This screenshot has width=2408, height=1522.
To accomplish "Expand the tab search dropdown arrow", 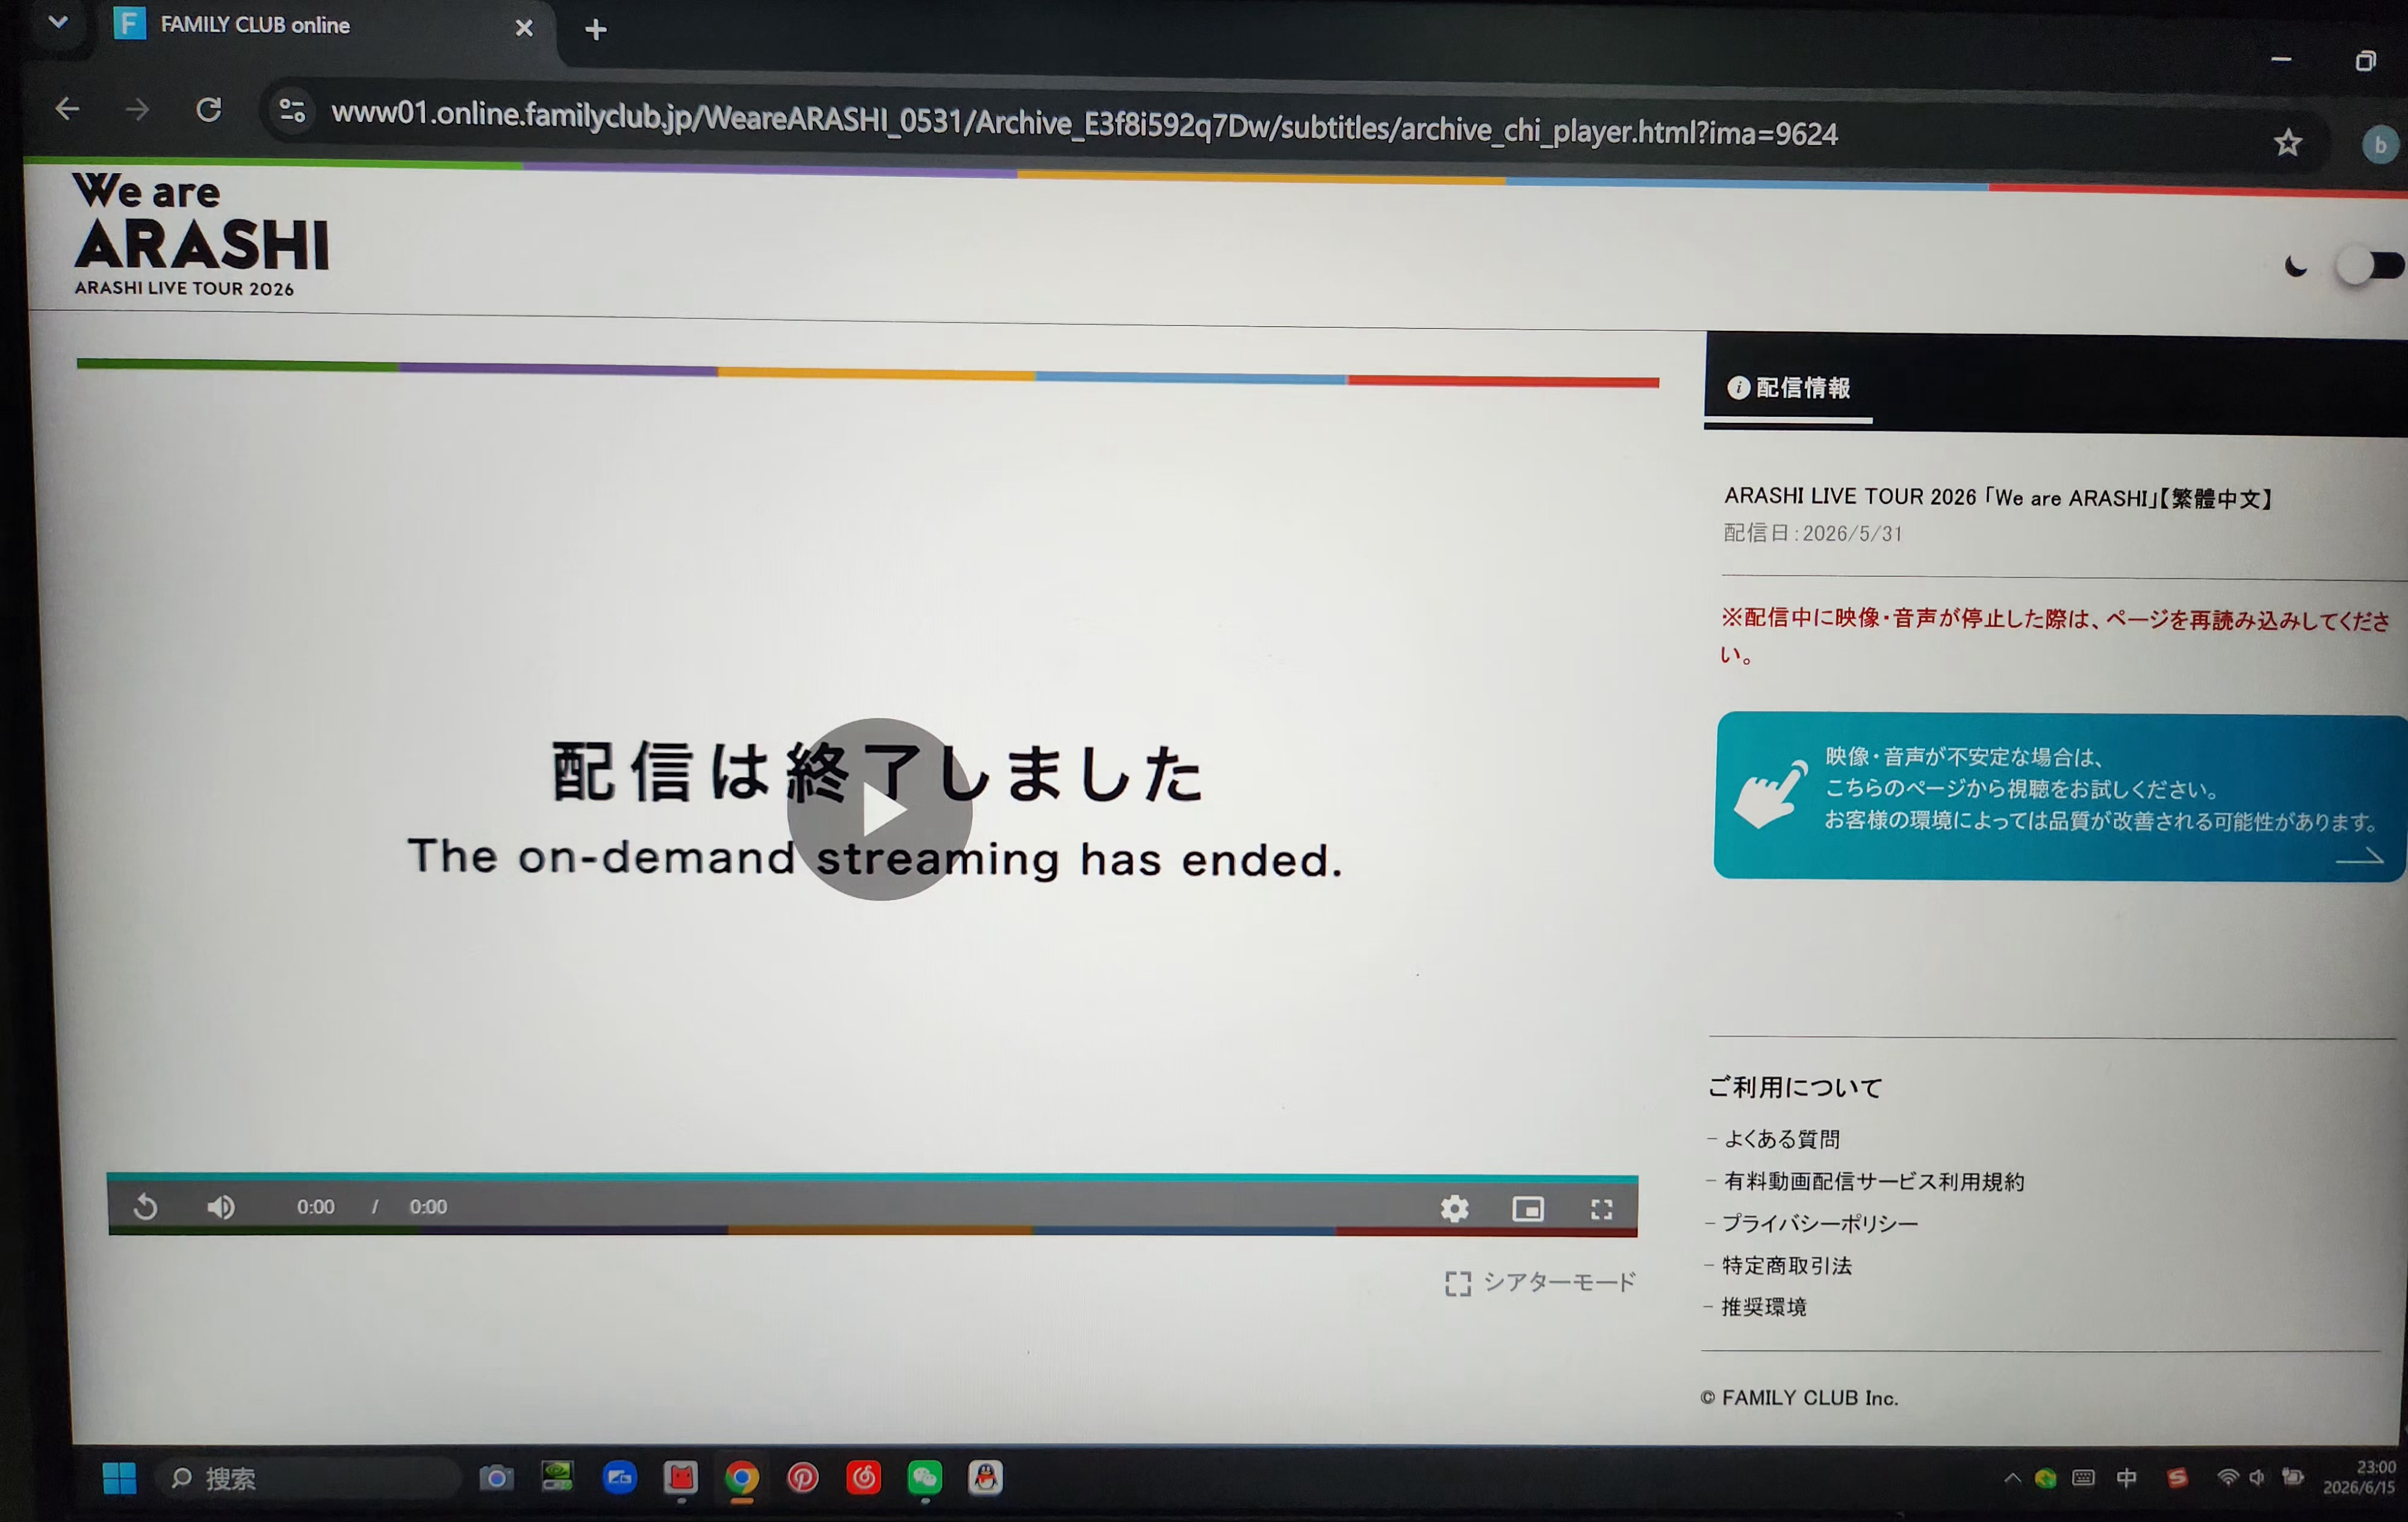I will click(x=58, y=22).
